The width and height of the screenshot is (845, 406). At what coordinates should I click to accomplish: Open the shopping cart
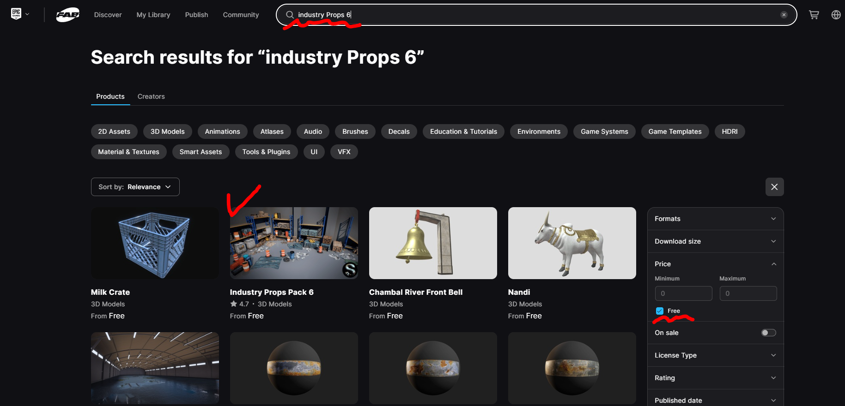(814, 15)
